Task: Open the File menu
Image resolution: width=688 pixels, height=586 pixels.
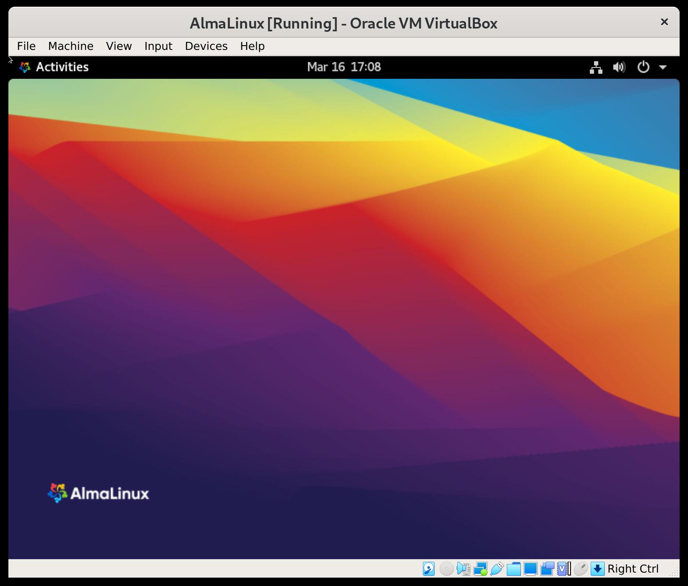Action: 26,46
